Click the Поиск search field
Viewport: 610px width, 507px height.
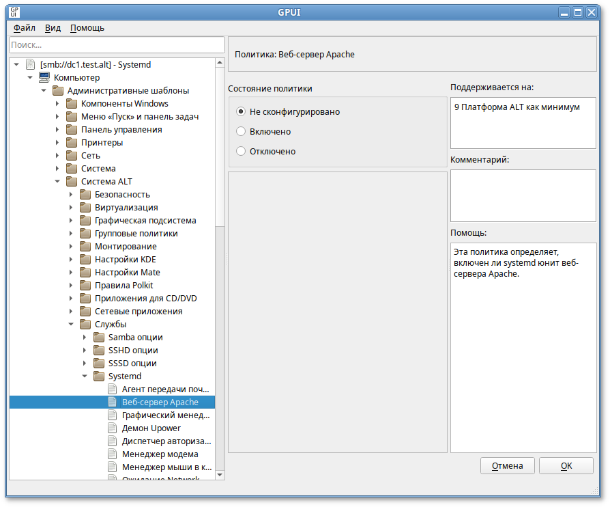click(x=117, y=44)
